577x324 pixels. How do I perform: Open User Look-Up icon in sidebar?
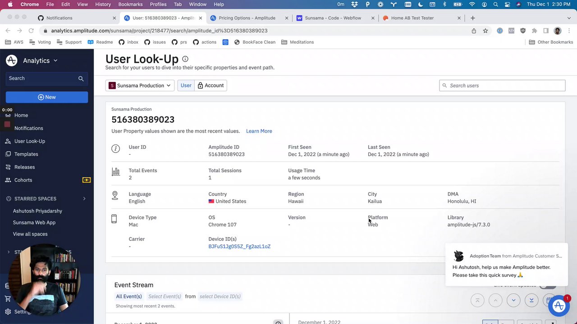8,141
